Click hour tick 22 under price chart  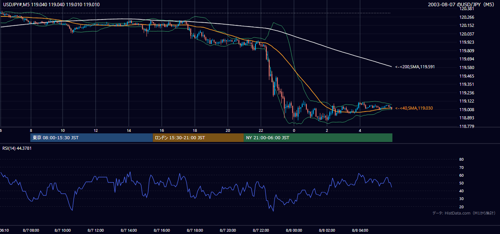click(x=261, y=130)
